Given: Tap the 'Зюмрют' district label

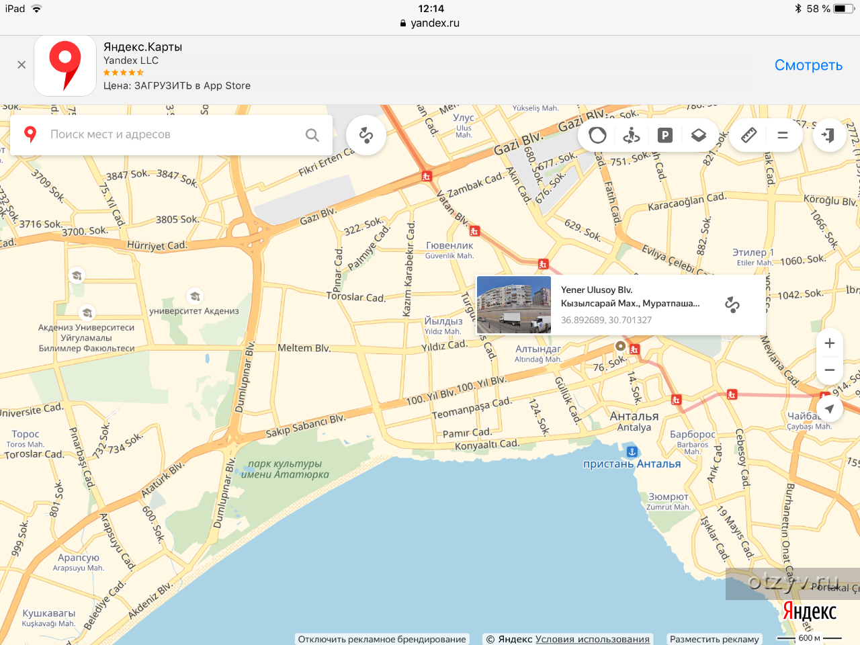Looking at the screenshot, I should coord(669,497).
